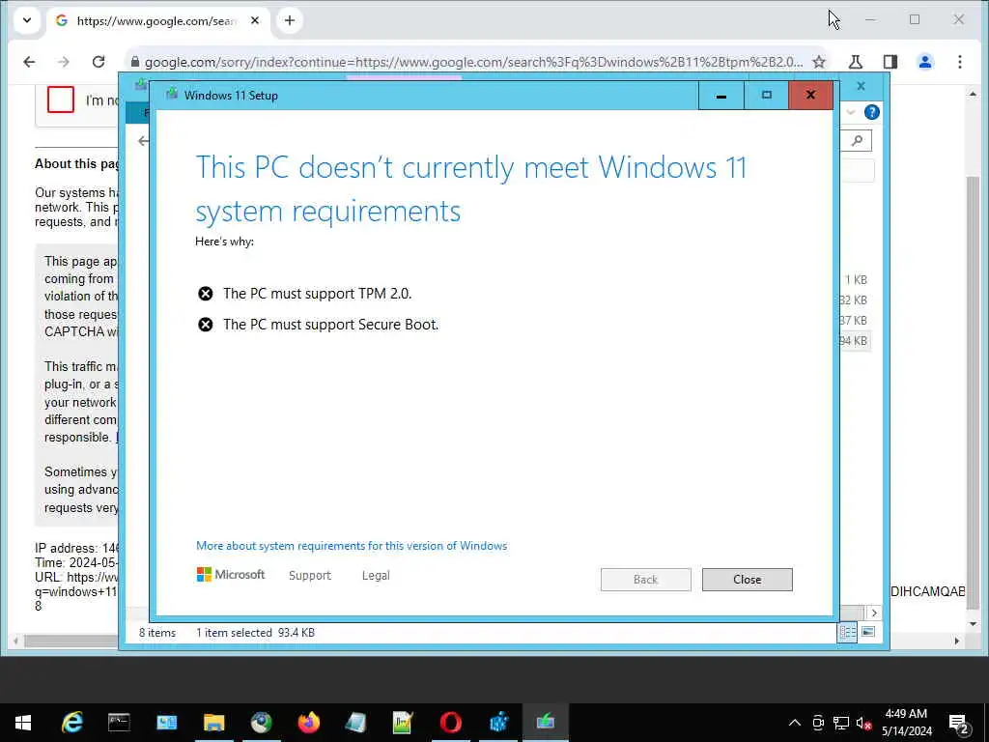Click the disabled Back button in Setup

tap(645, 580)
